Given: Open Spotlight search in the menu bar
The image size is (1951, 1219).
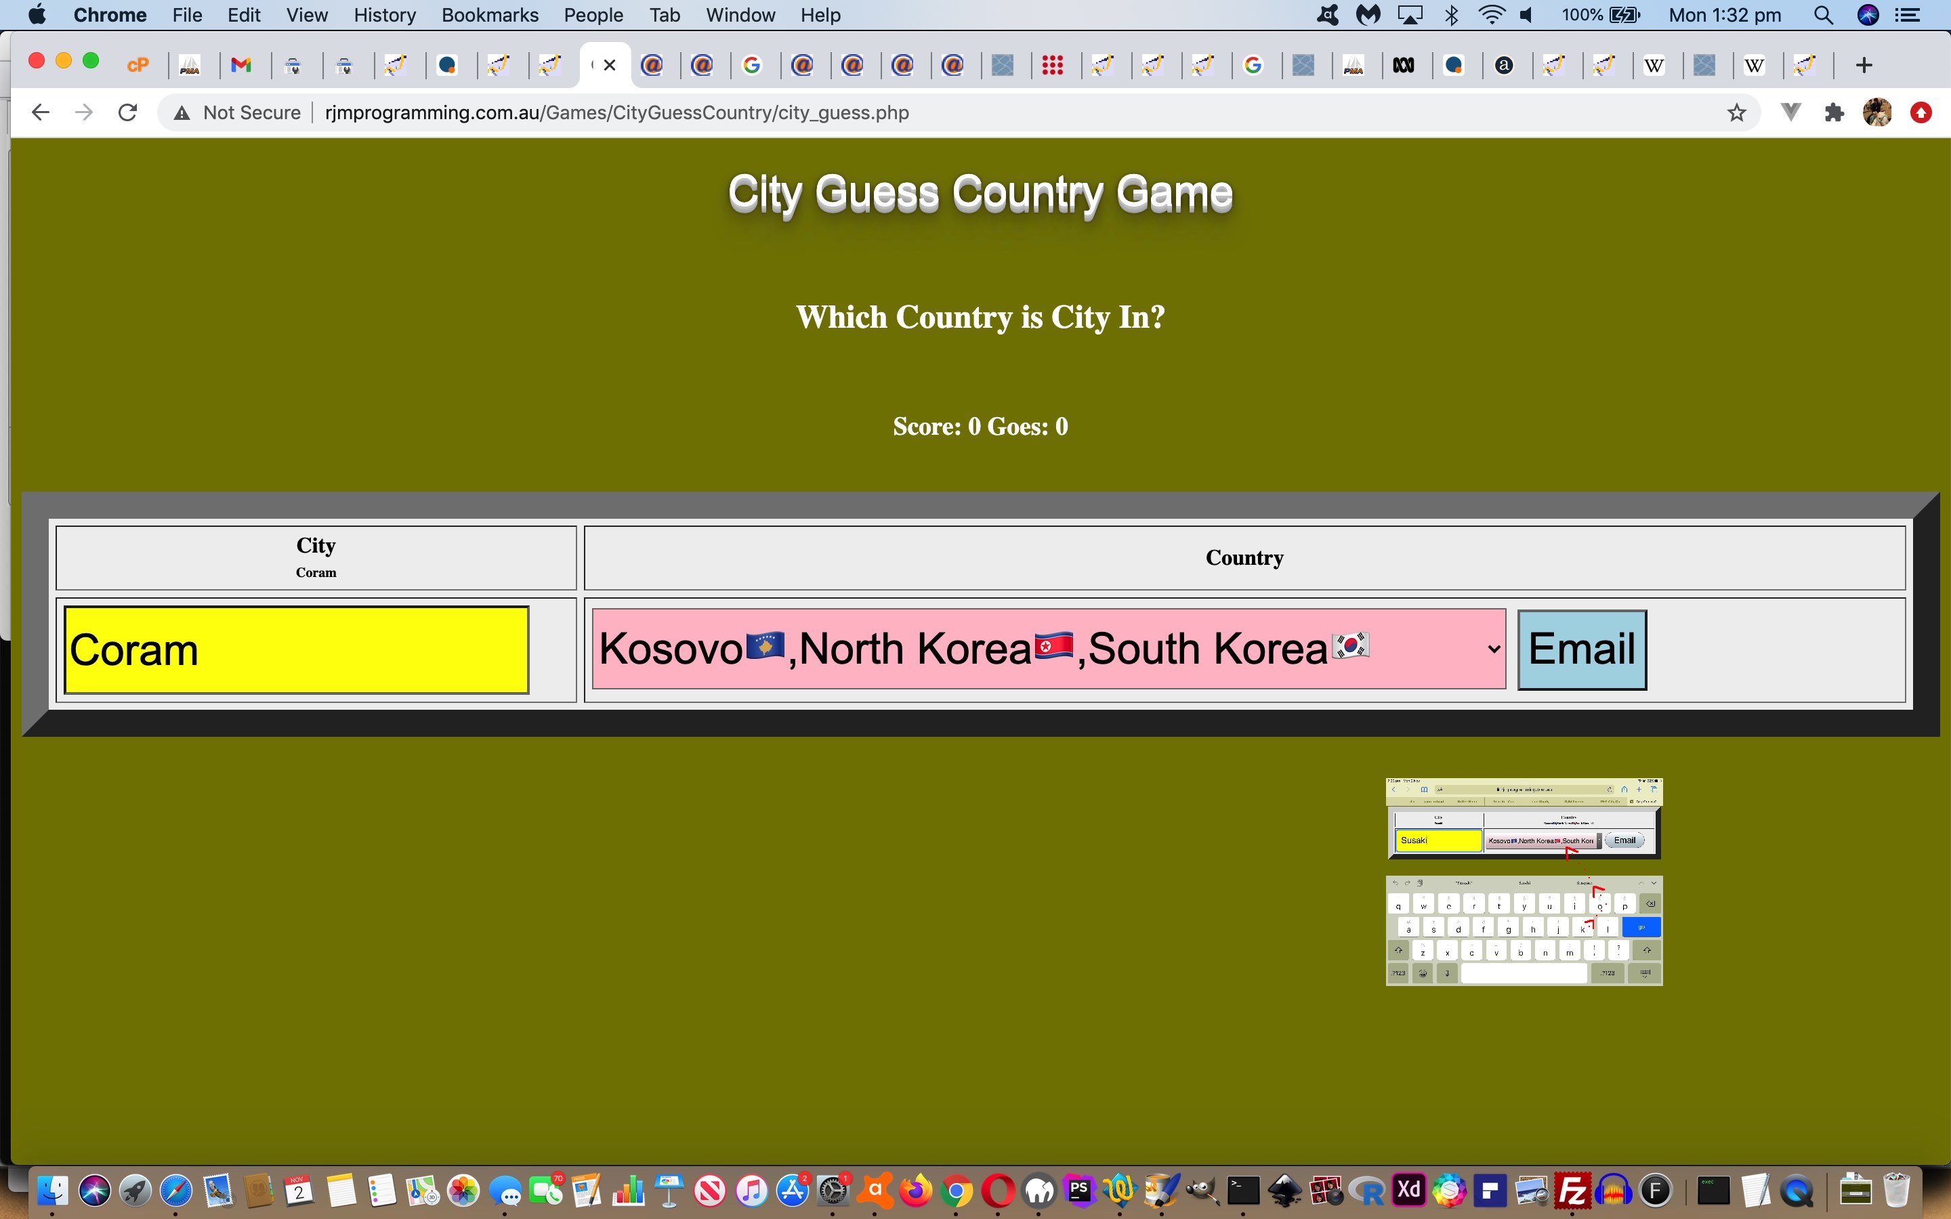Looking at the screenshot, I should pyautogui.click(x=1824, y=16).
